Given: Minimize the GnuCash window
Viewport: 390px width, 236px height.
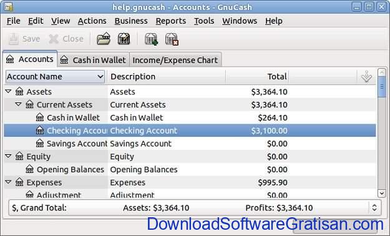Looking at the screenshot, I should [x=356, y=7].
